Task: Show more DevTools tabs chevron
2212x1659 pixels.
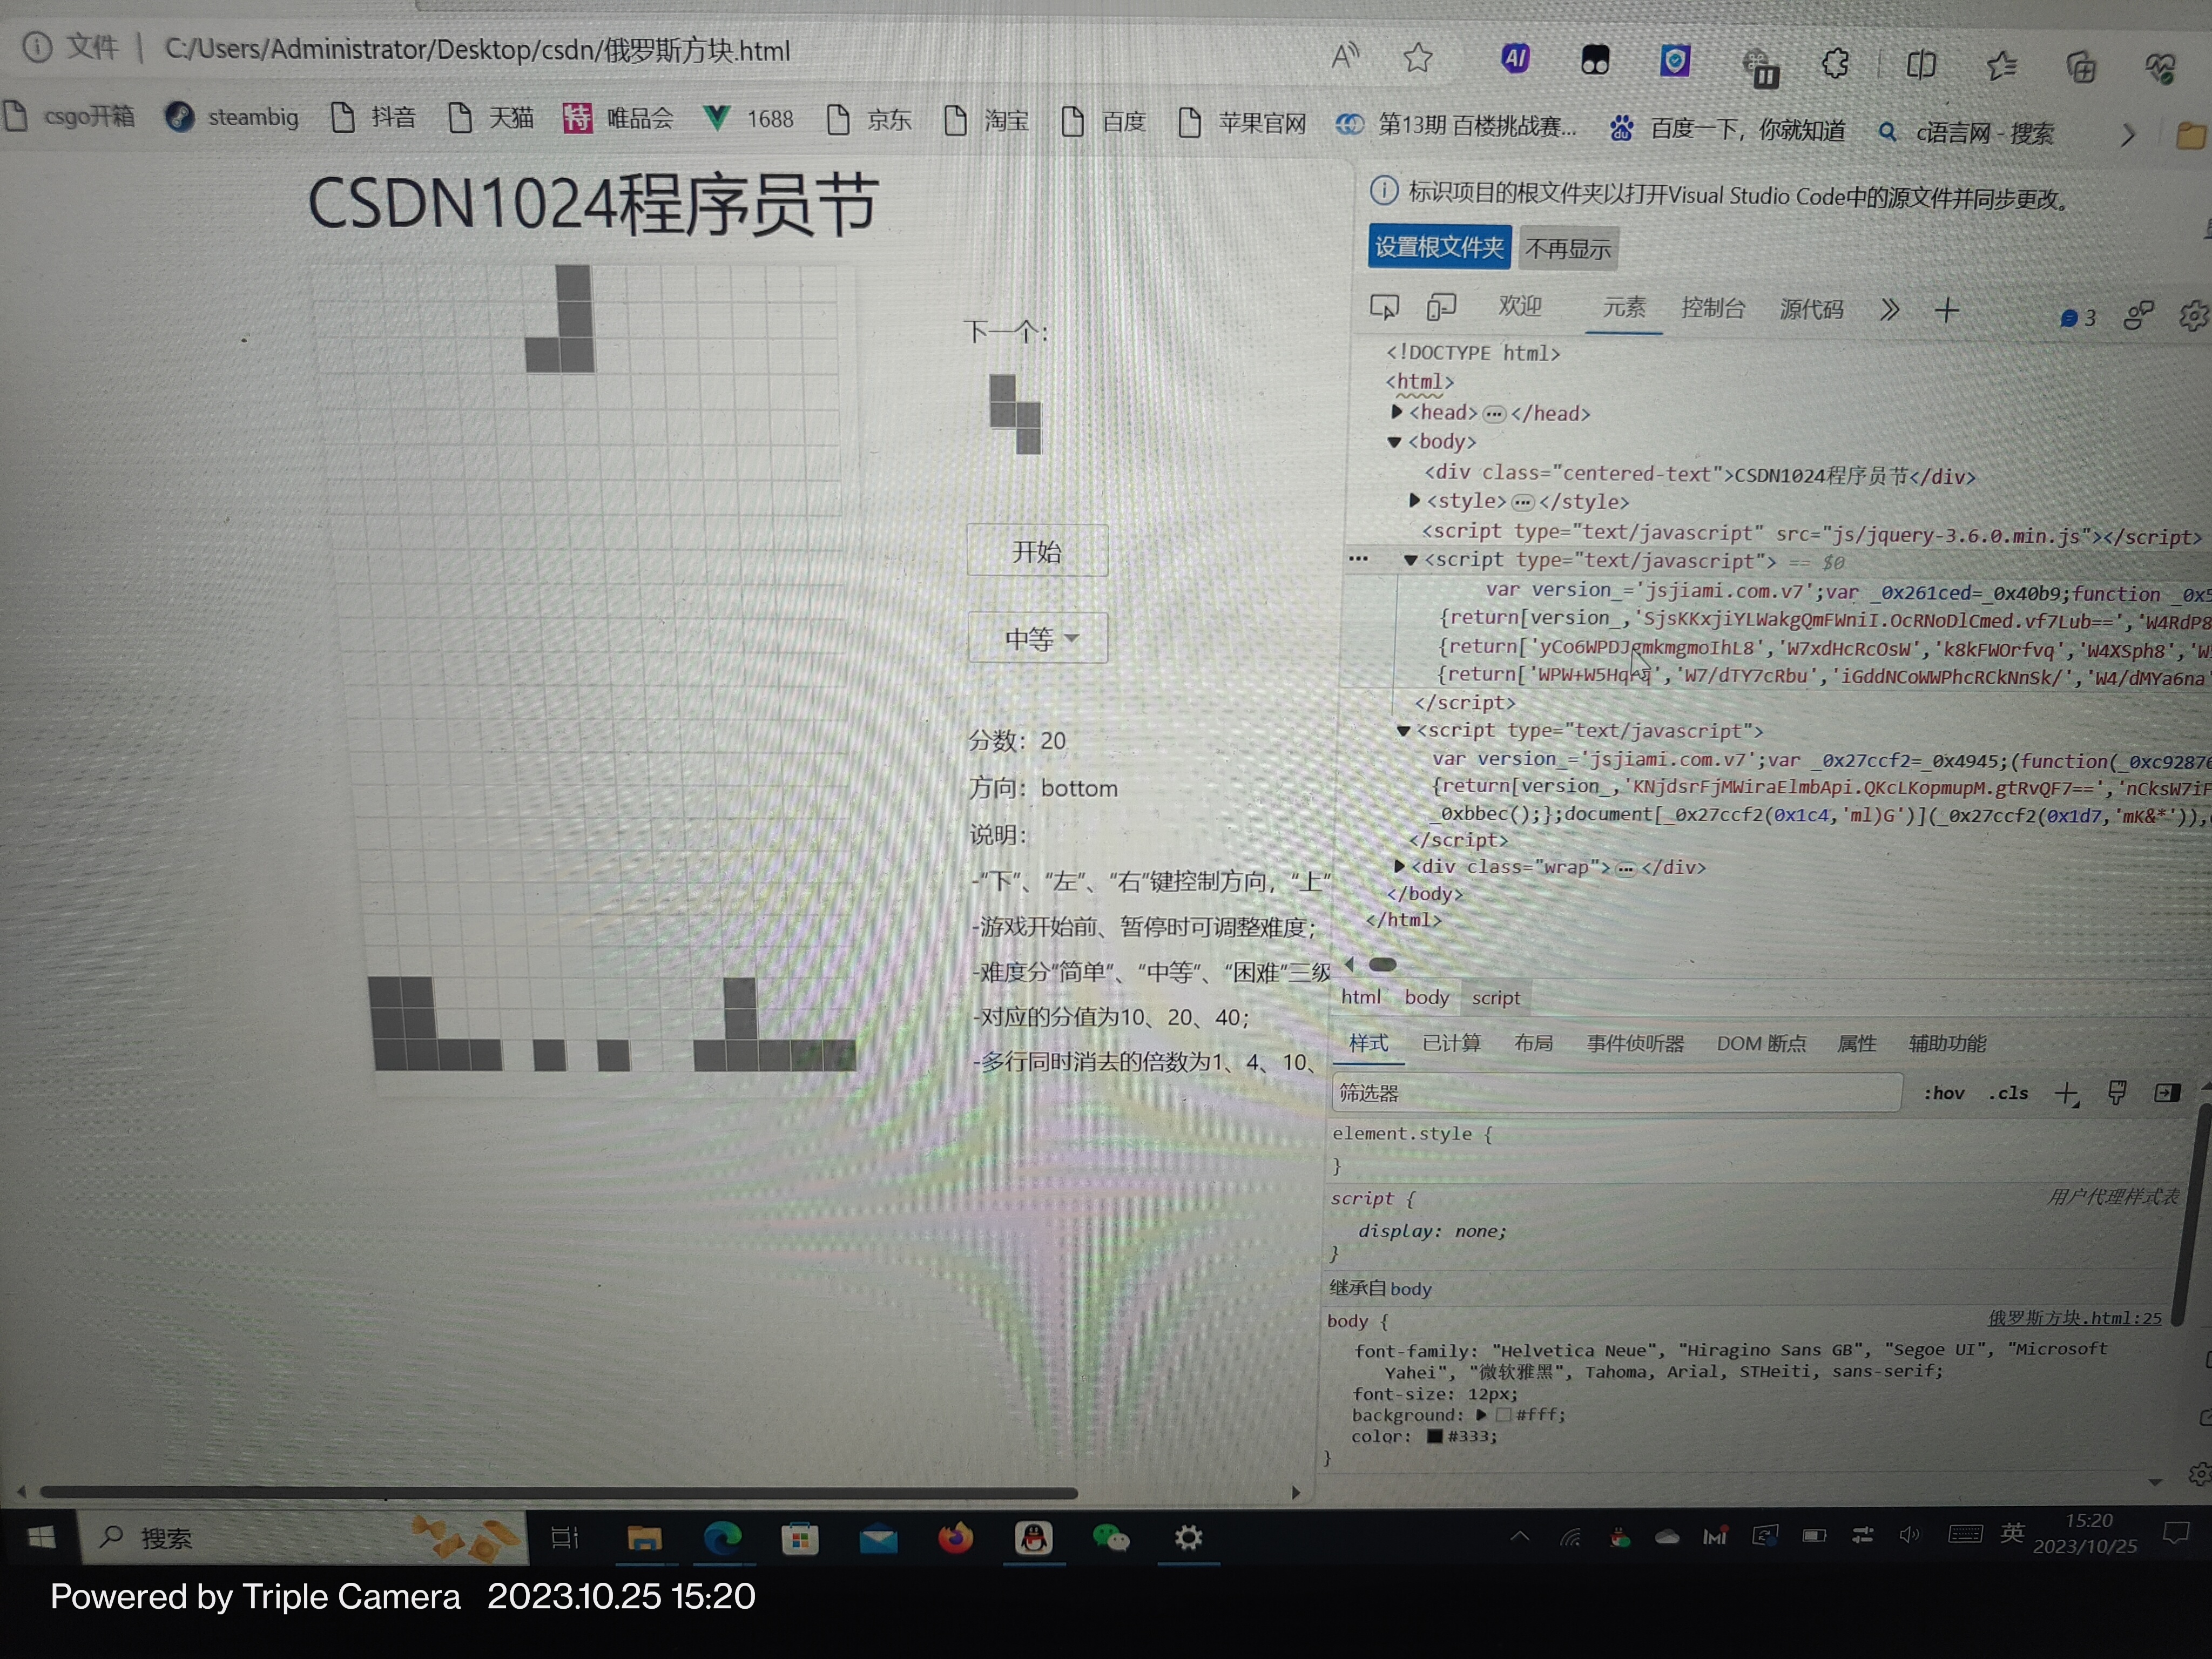Action: pyautogui.click(x=1889, y=310)
